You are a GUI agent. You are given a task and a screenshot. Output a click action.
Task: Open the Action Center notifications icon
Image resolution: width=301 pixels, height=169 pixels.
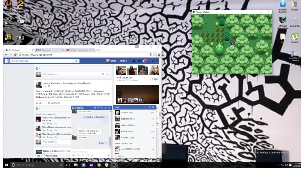[290, 165]
